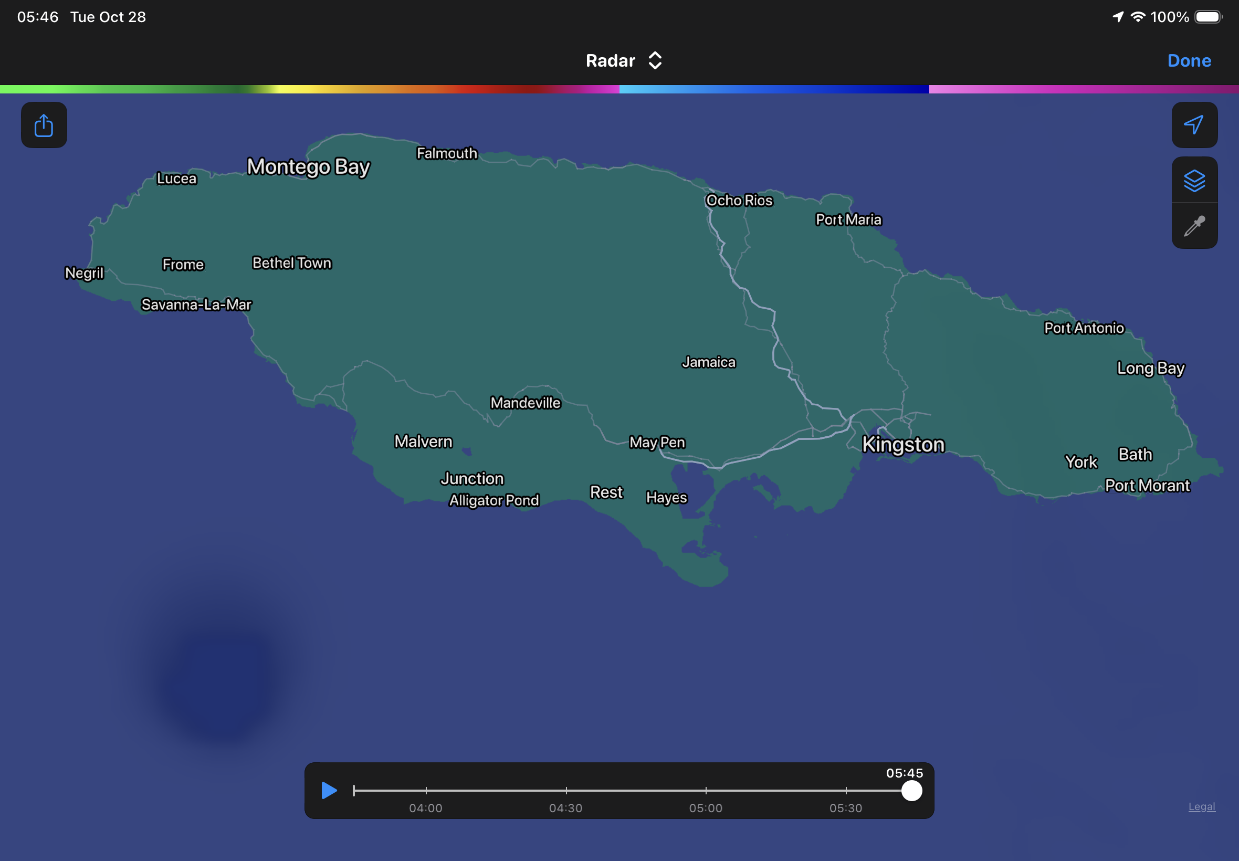Select the eyedropper probe tool

pos(1194,226)
